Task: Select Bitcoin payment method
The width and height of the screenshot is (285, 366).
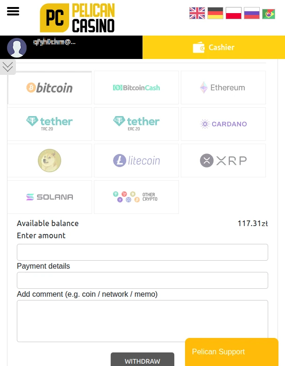Action: [x=50, y=88]
